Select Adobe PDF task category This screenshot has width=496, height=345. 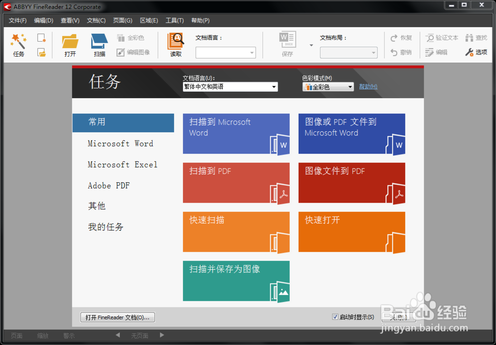(x=109, y=185)
